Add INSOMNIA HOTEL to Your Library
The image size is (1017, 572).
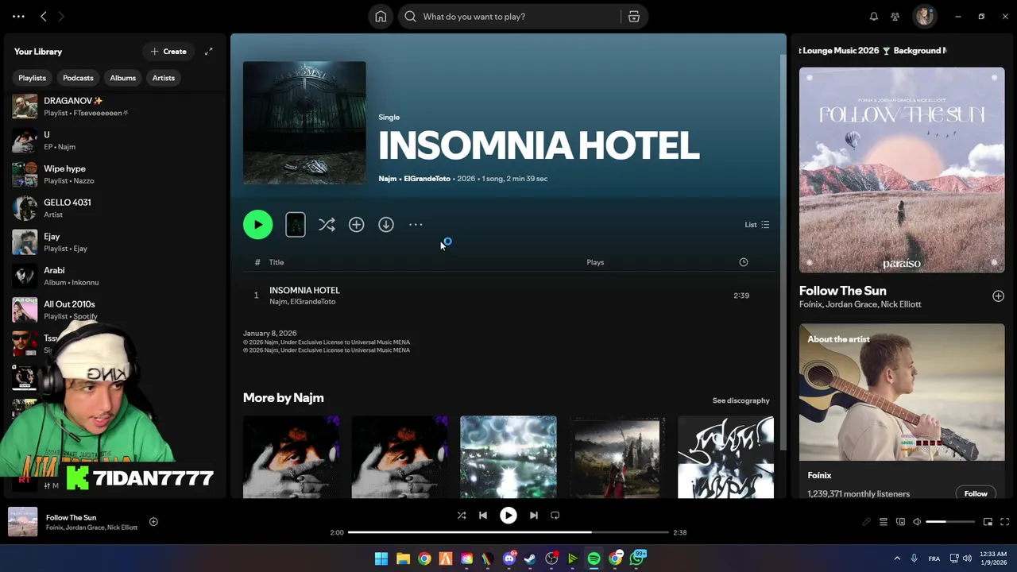356,225
